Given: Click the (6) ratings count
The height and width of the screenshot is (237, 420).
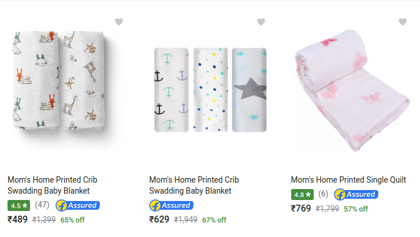Looking at the screenshot, I should tap(323, 194).
